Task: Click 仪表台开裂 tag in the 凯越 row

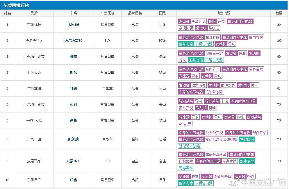Action: click(214, 53)
